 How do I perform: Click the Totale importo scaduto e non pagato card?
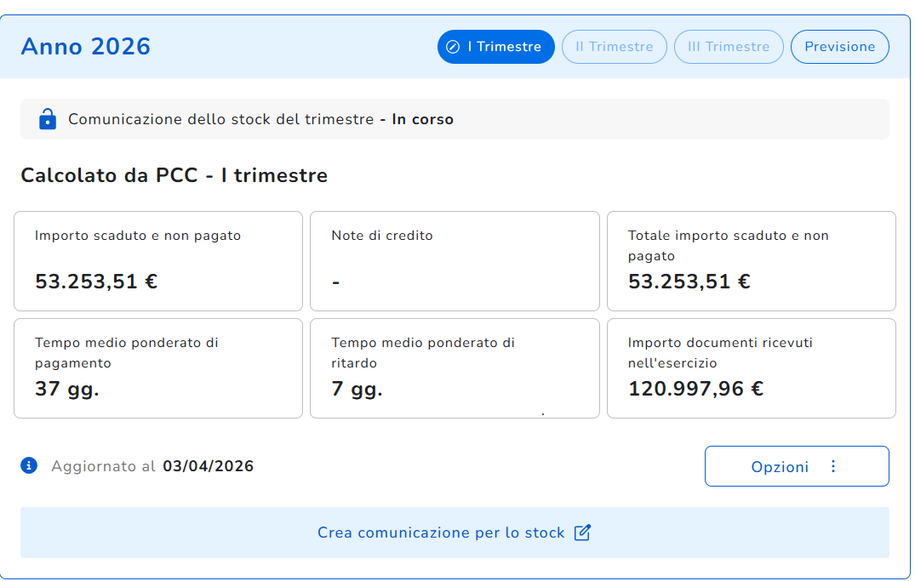(x=751, y=261)
